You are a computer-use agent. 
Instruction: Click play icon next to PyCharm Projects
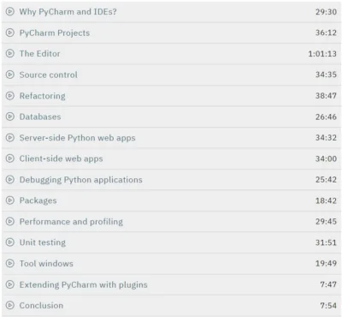click(x=10, y=33)
